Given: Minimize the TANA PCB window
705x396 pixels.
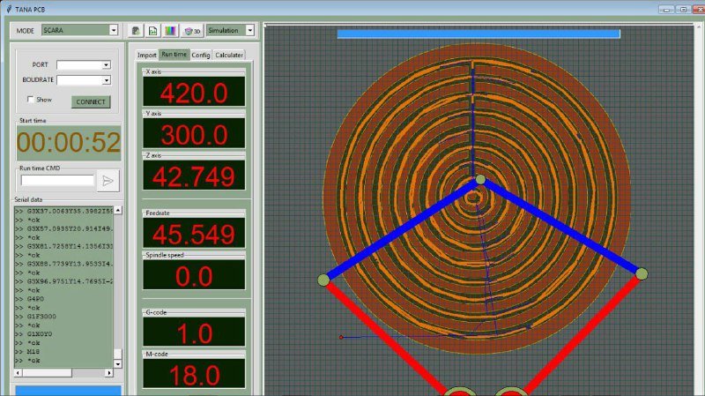Looking at the screenshot, I should (x=667, y=10).
